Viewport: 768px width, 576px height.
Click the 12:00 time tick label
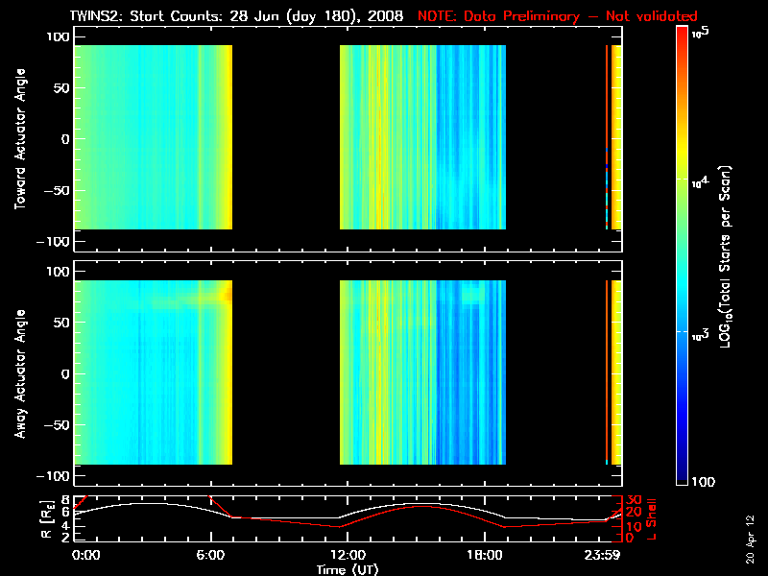(348, 556)
